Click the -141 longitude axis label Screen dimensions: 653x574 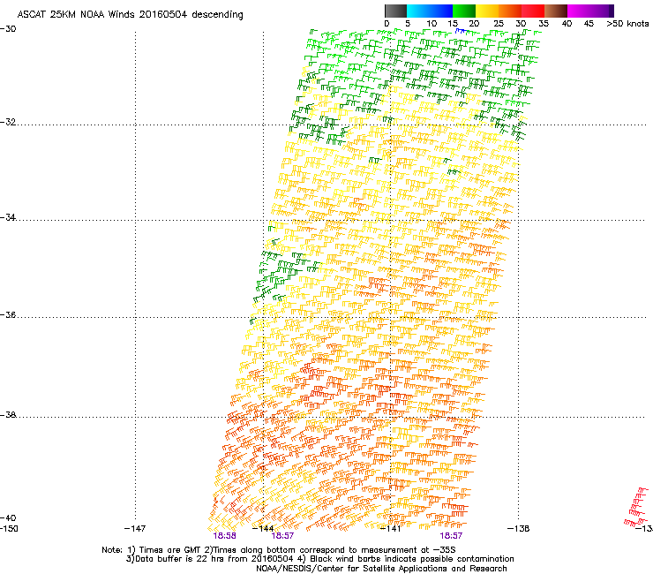pos(390,529)
